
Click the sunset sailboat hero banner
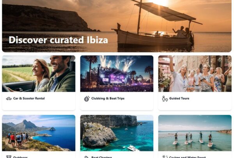point(117,26)
